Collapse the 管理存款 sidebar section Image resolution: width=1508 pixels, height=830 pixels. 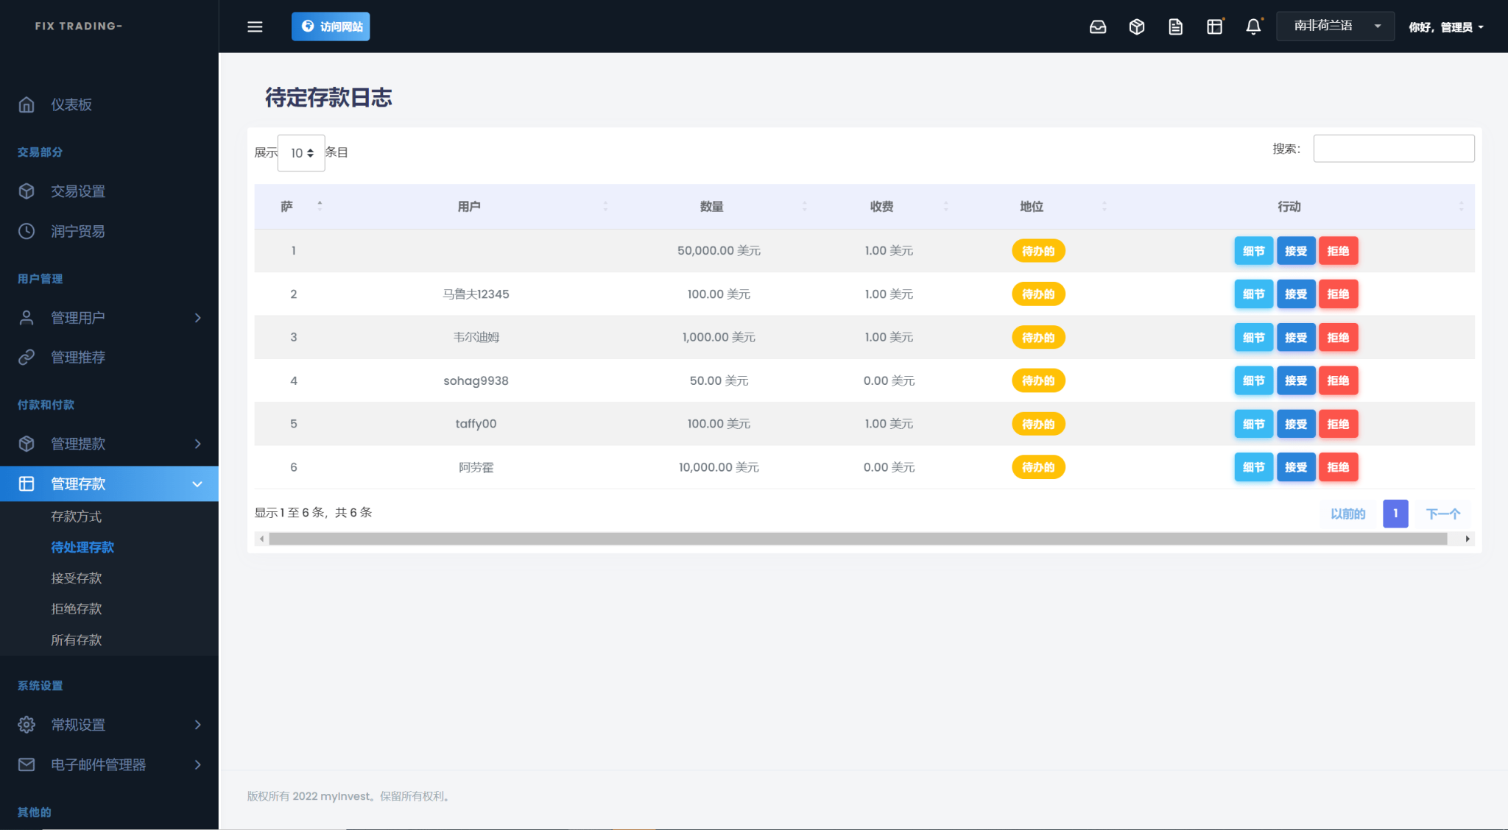pyautogui.click(x=109, y=484)
